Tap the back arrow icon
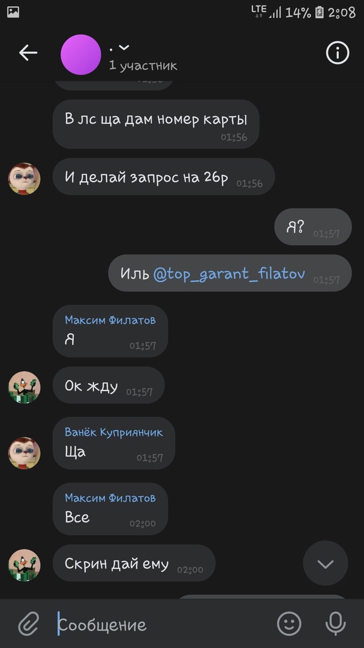Screen dimensions: 364x648 pos(28,53)
